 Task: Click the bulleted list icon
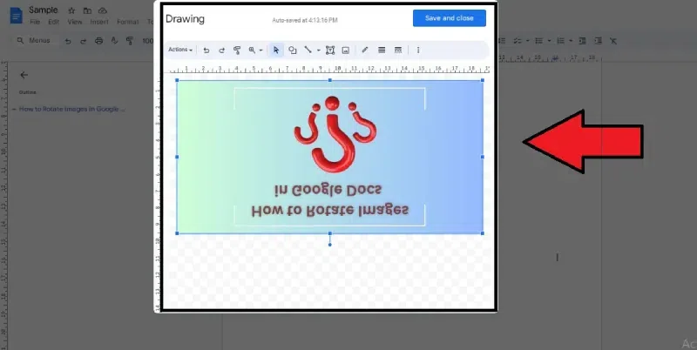[539, 41]
